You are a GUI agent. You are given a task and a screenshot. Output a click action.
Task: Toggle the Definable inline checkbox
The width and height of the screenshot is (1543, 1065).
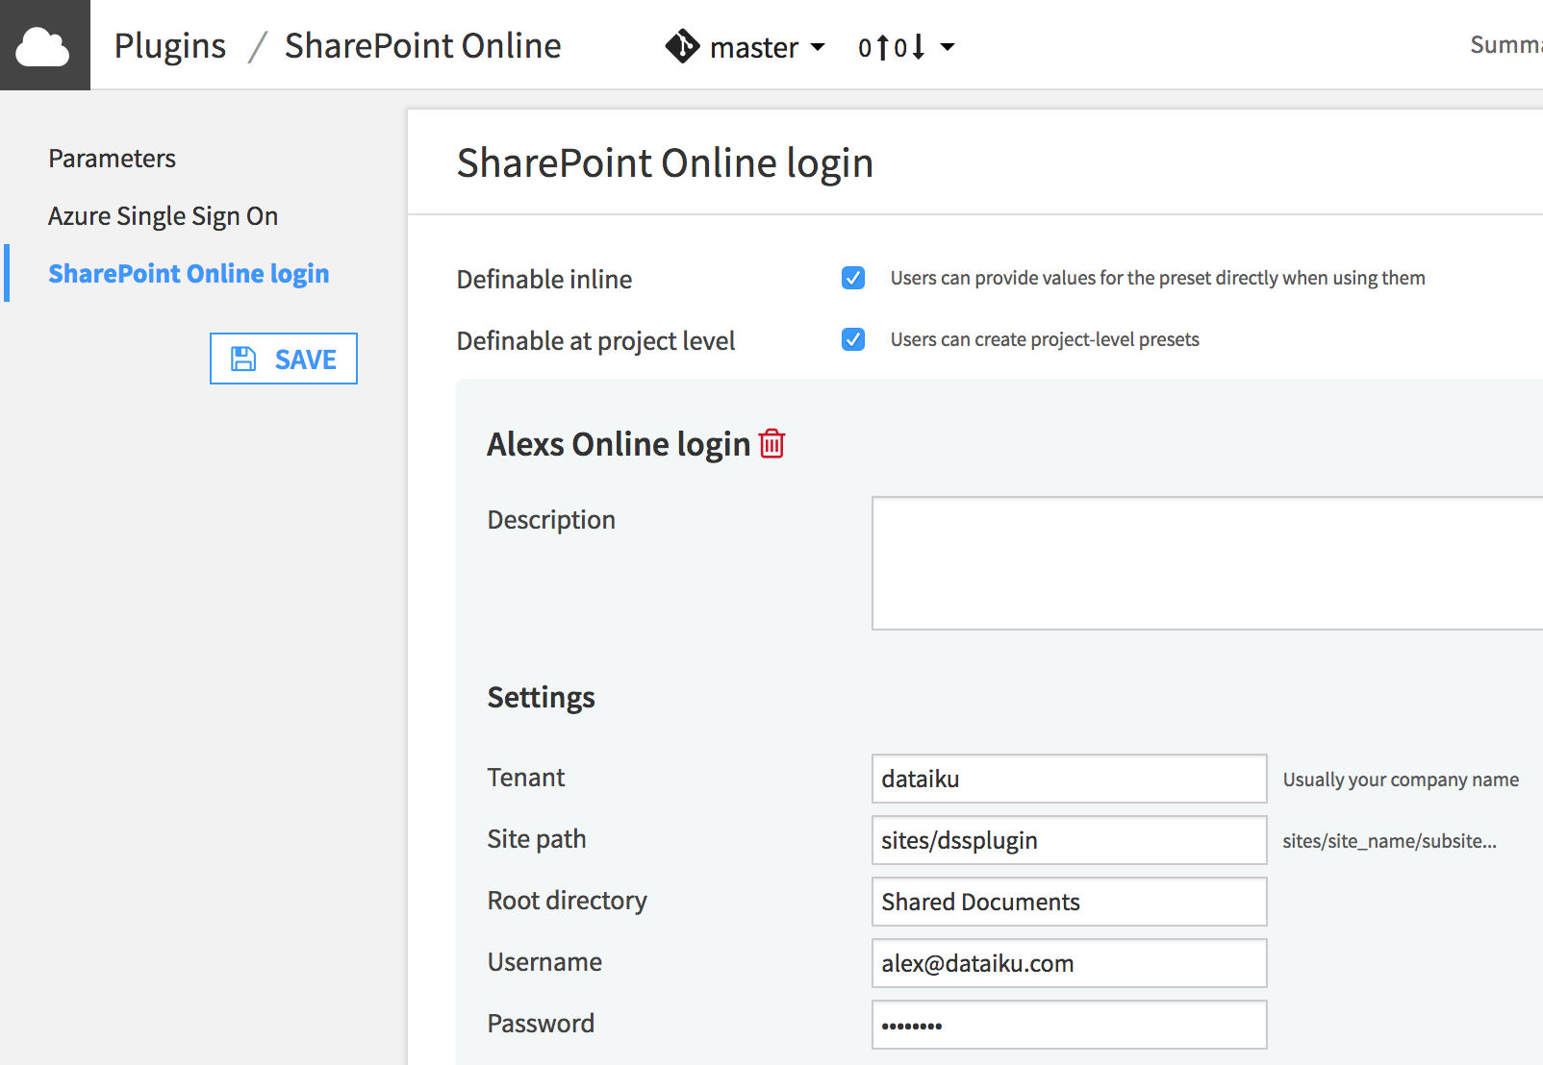[x=853, y=278]
